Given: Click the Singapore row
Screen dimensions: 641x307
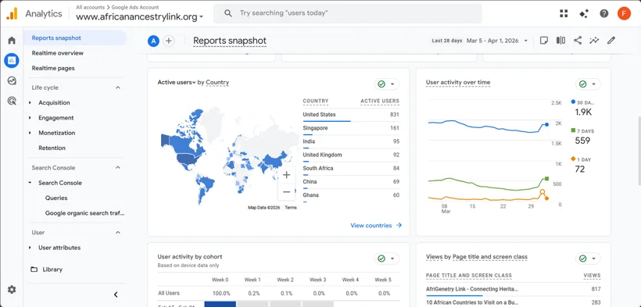Looking at the screenshot, I should [x=351, y=128].
